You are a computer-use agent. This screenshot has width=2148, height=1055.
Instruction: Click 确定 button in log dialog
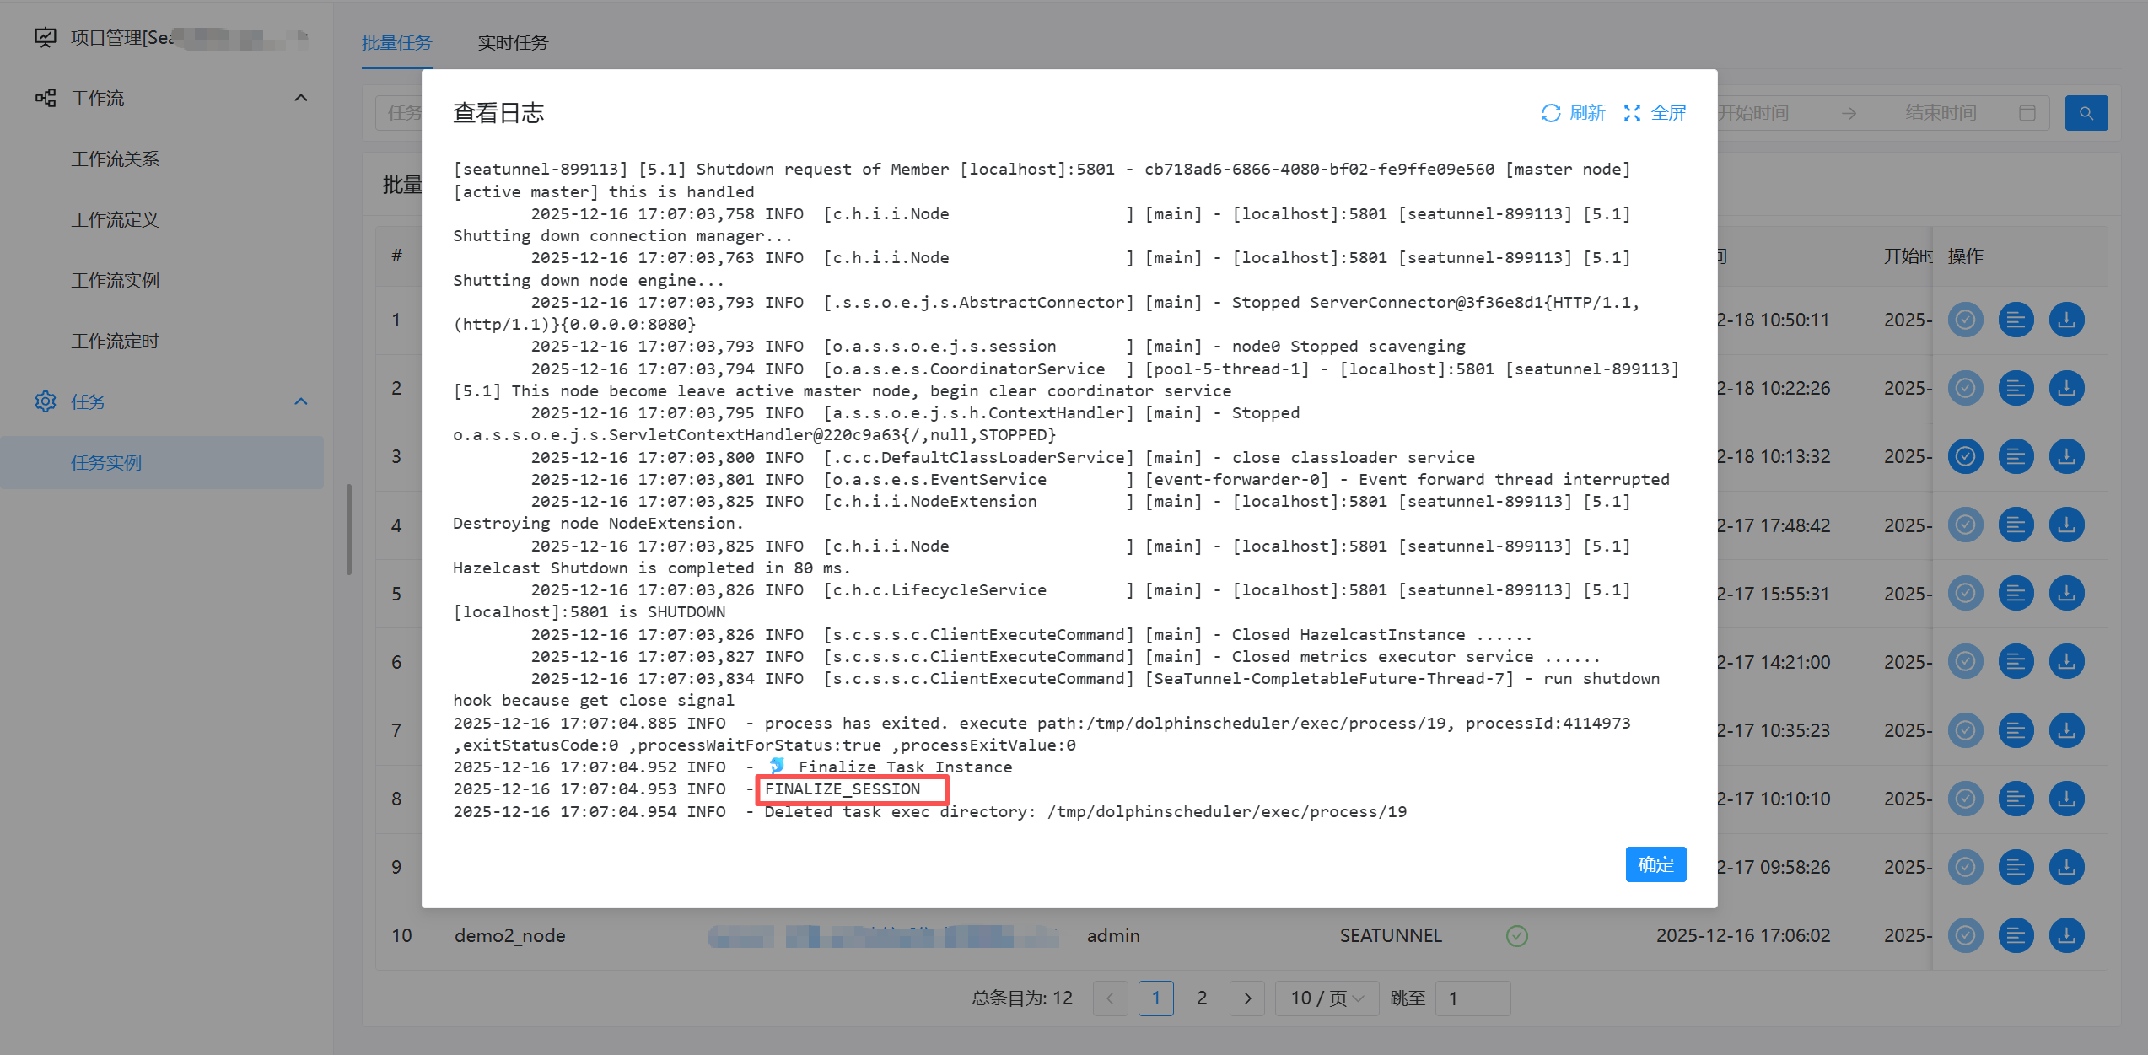(1655, 864)
